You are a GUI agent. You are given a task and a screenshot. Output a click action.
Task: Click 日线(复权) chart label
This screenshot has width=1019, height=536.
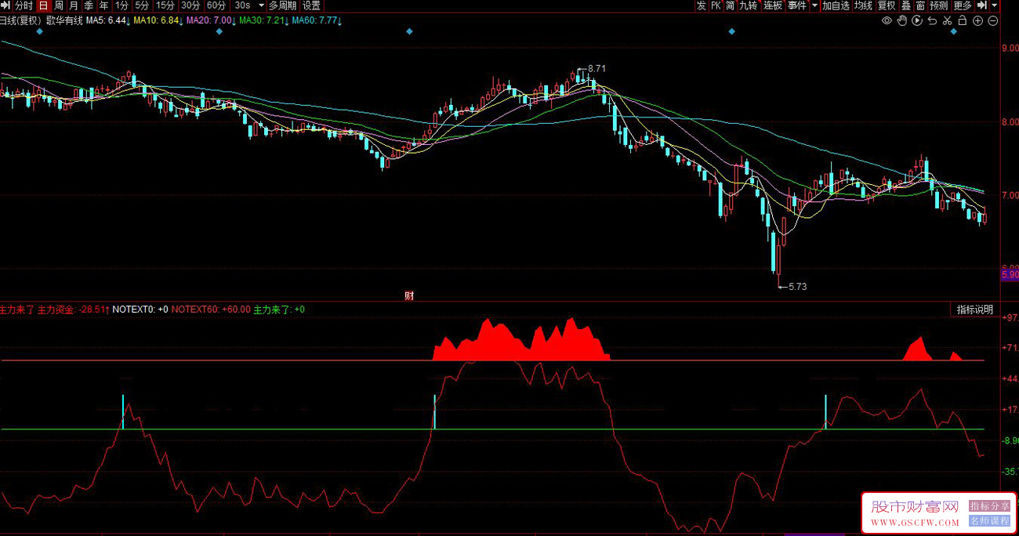(20, 20)
